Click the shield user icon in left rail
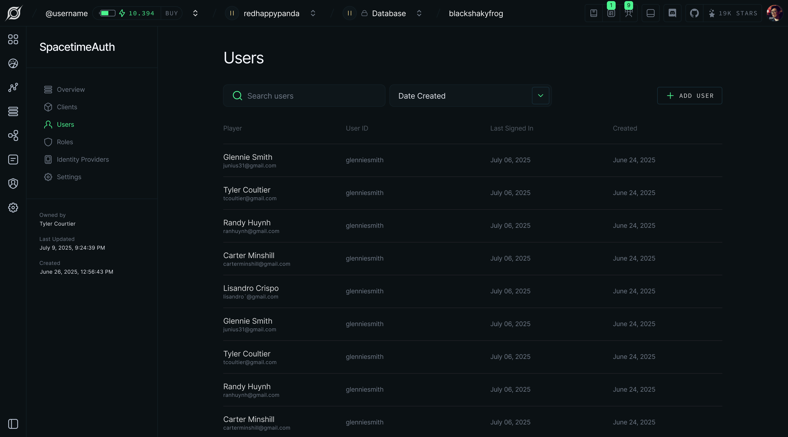This screenshot has height=437, width=788. pos(13,184)
